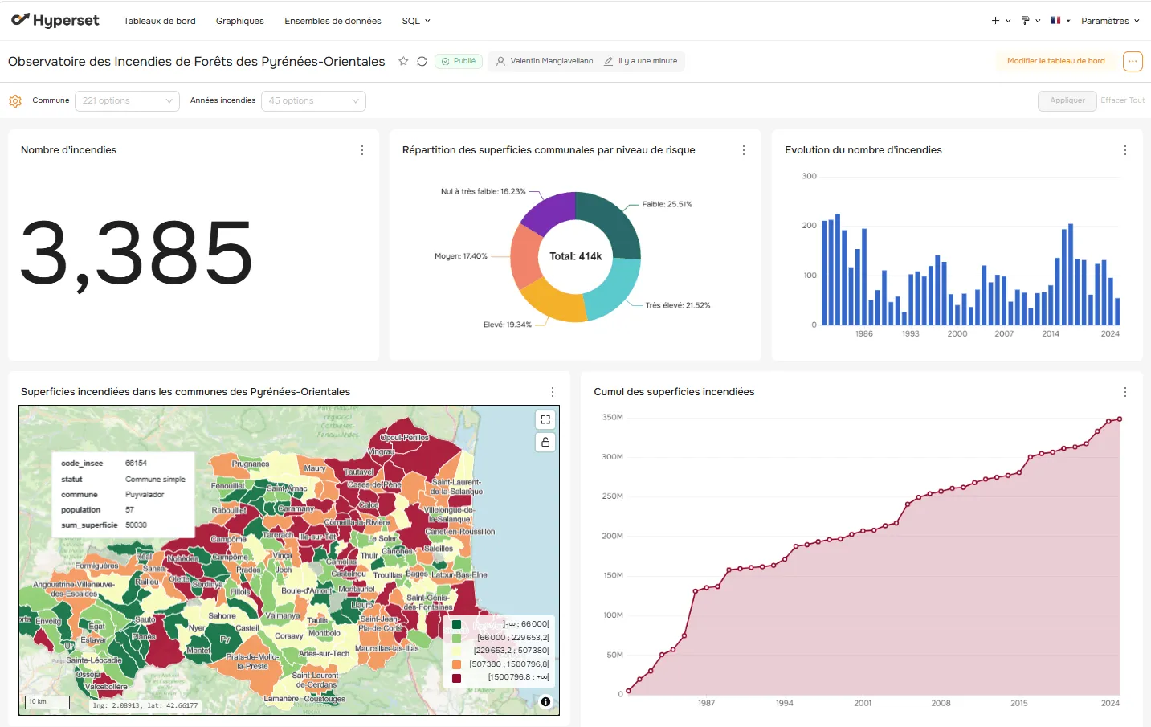Click the dashboard title Observatoire des Incendies

point(197,62)
